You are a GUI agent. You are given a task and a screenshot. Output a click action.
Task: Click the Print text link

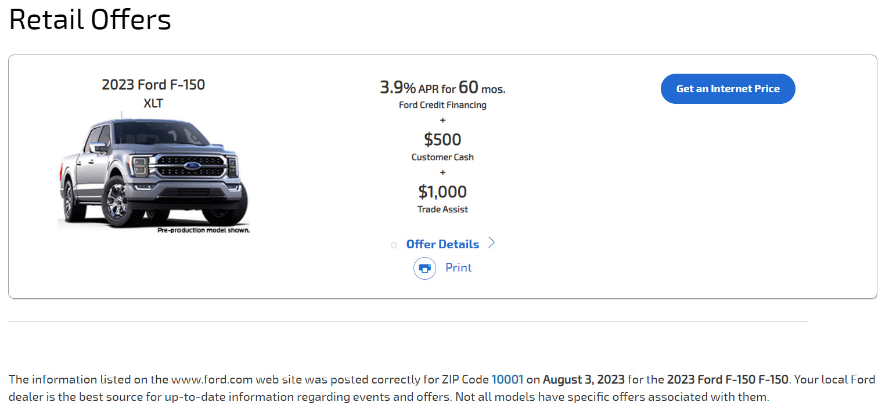[x=459, y=267]
